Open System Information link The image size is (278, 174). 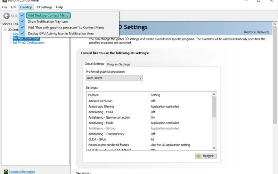pos(22,172)
